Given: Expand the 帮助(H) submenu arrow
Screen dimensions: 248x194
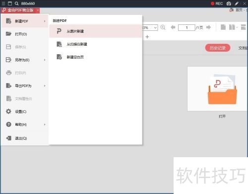Looking at the screenshot, I should pos(45,124).
